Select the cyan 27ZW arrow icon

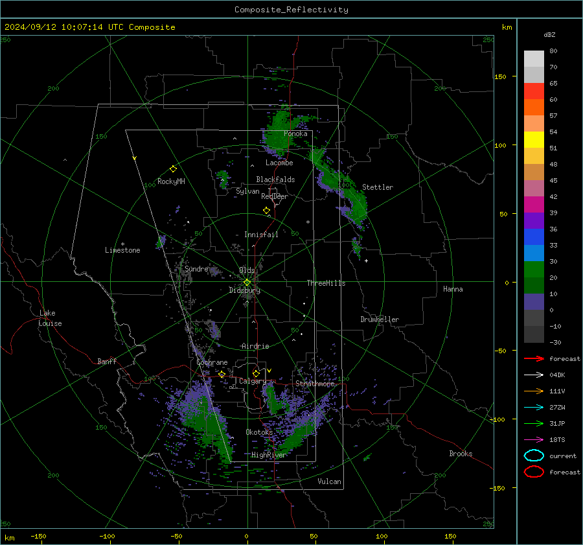(534, 408)
